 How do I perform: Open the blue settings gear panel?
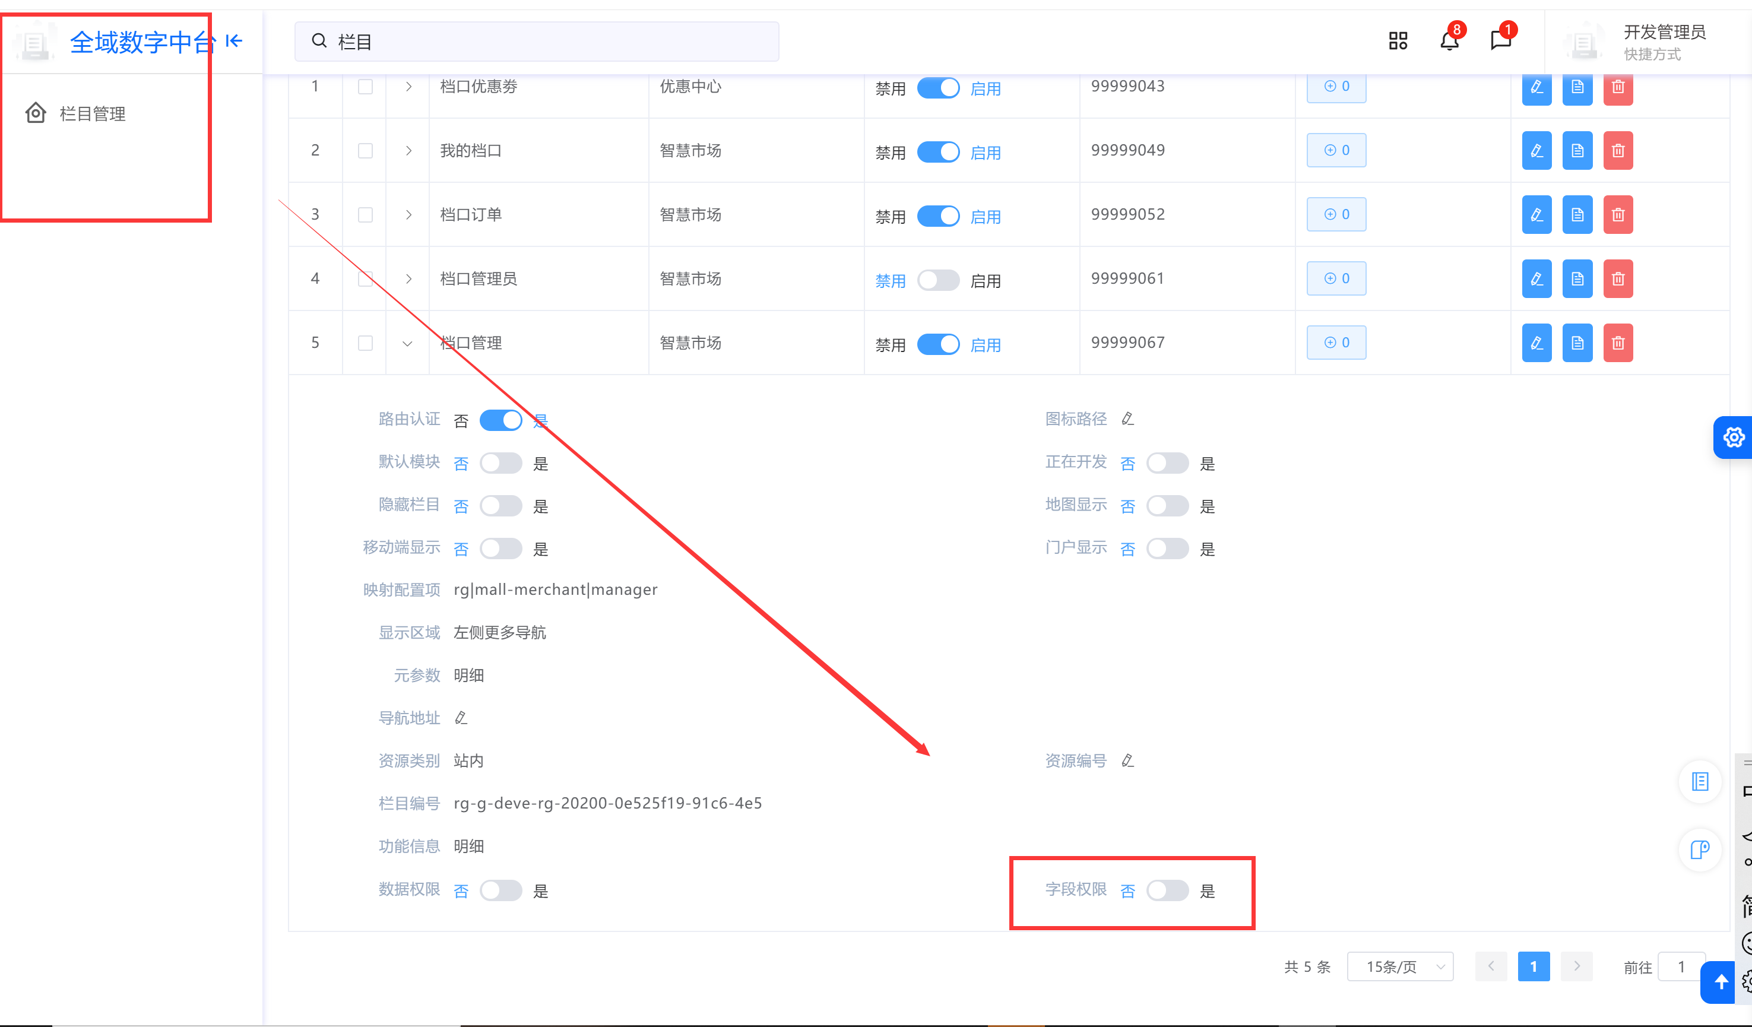1732,438
